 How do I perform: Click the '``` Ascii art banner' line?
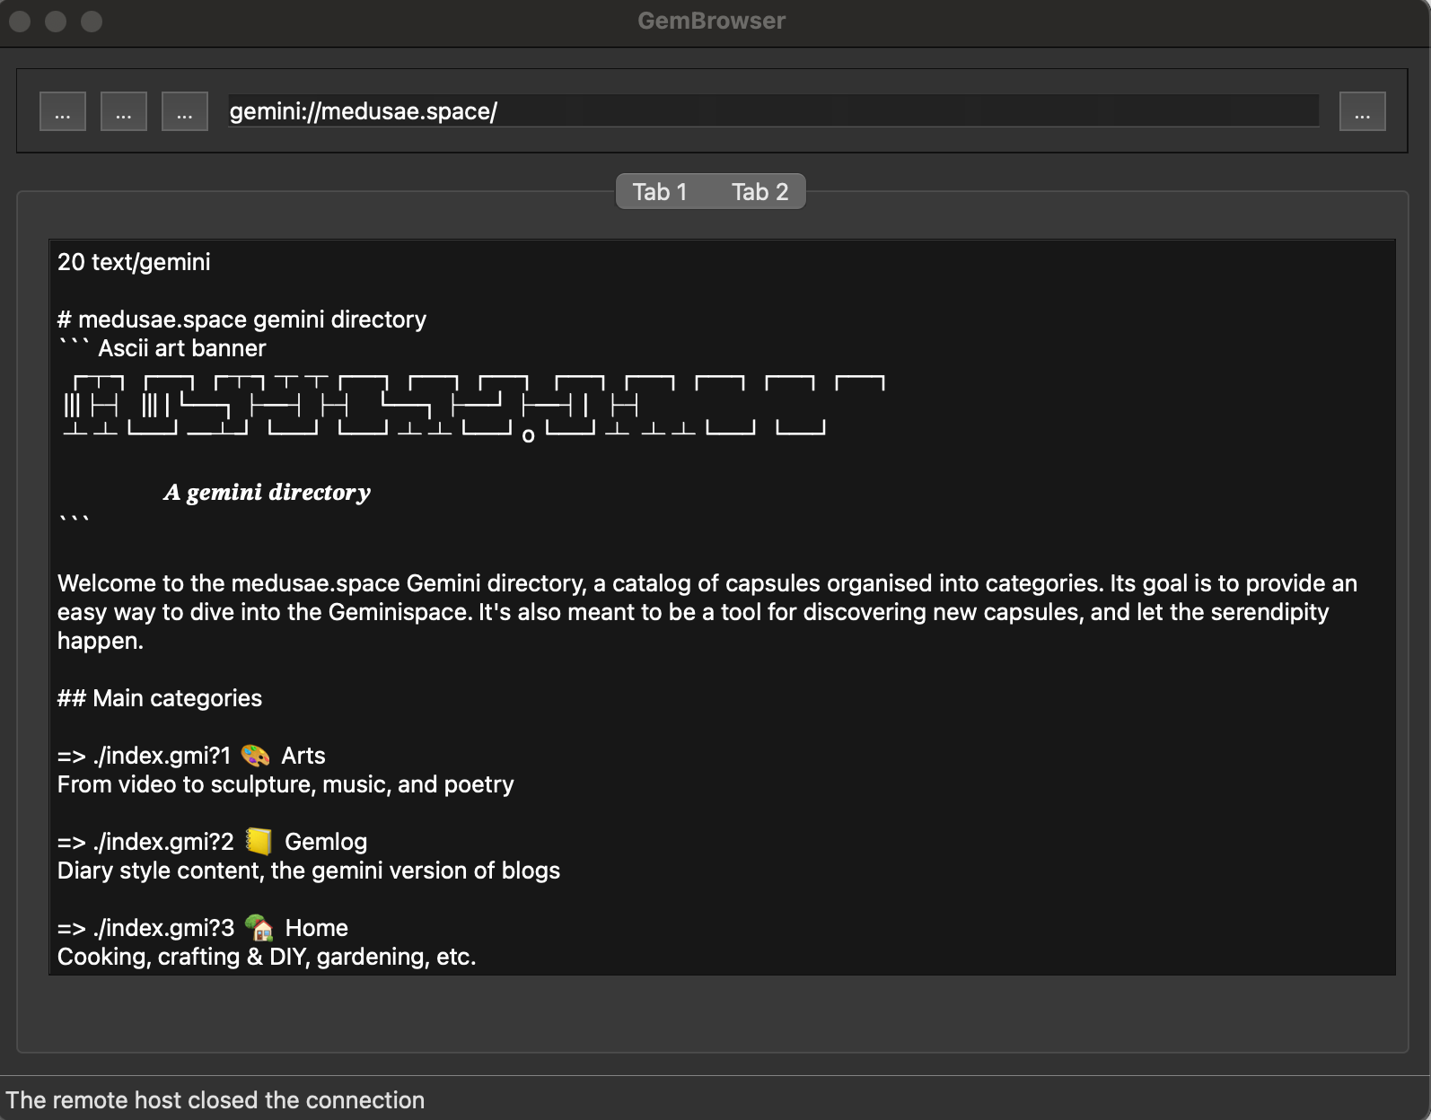(x=162, y=348)
